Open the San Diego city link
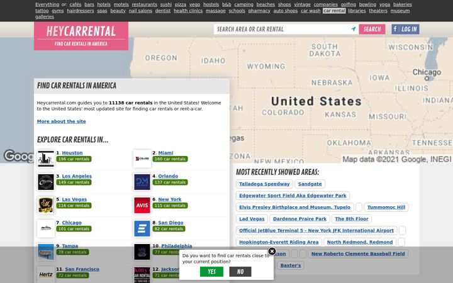This screenshot has height=283, width=453. pos(171,223)
